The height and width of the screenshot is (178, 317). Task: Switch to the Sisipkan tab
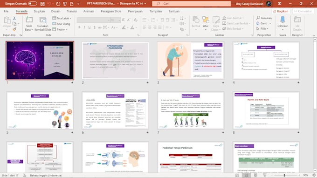point(39,11)
